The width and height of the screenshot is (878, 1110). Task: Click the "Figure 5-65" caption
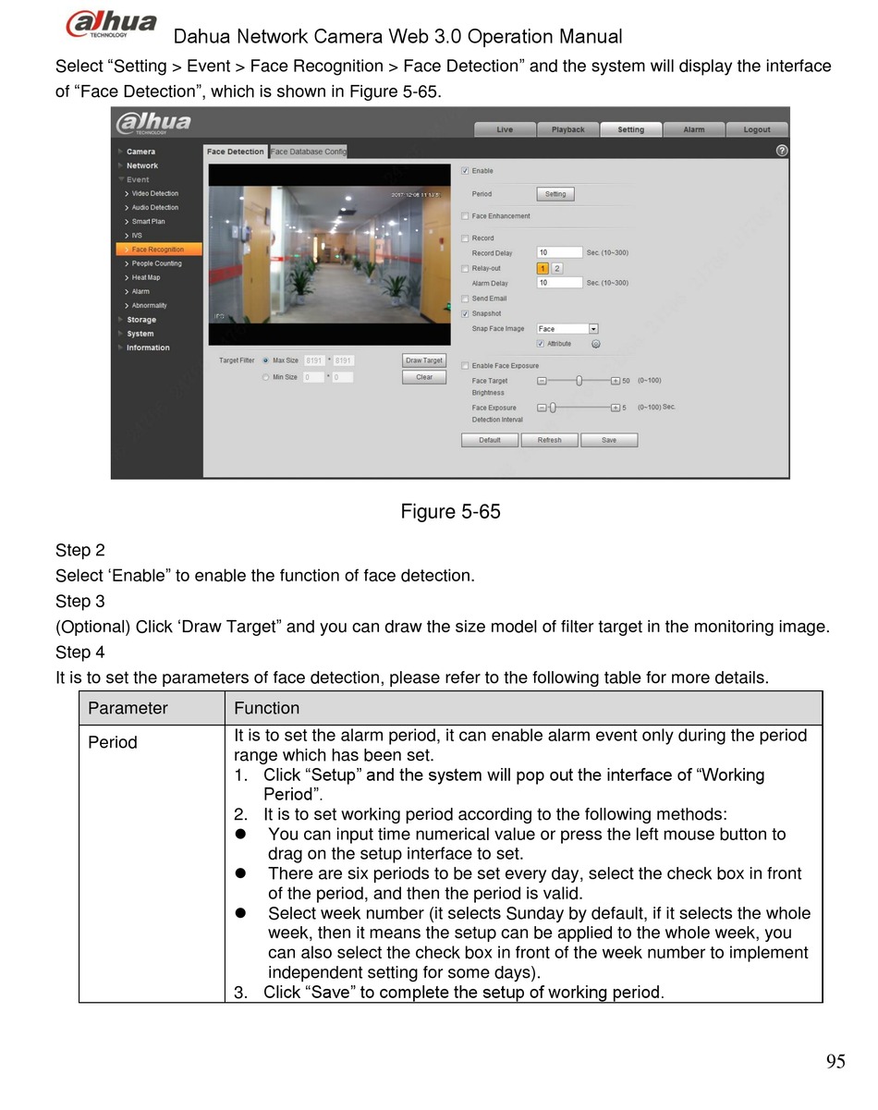tap(450, 512)
